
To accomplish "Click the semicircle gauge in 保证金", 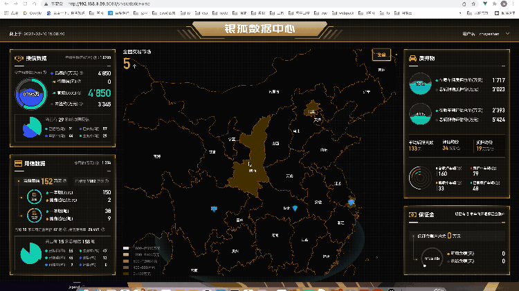I will click(x=432, y=257).
